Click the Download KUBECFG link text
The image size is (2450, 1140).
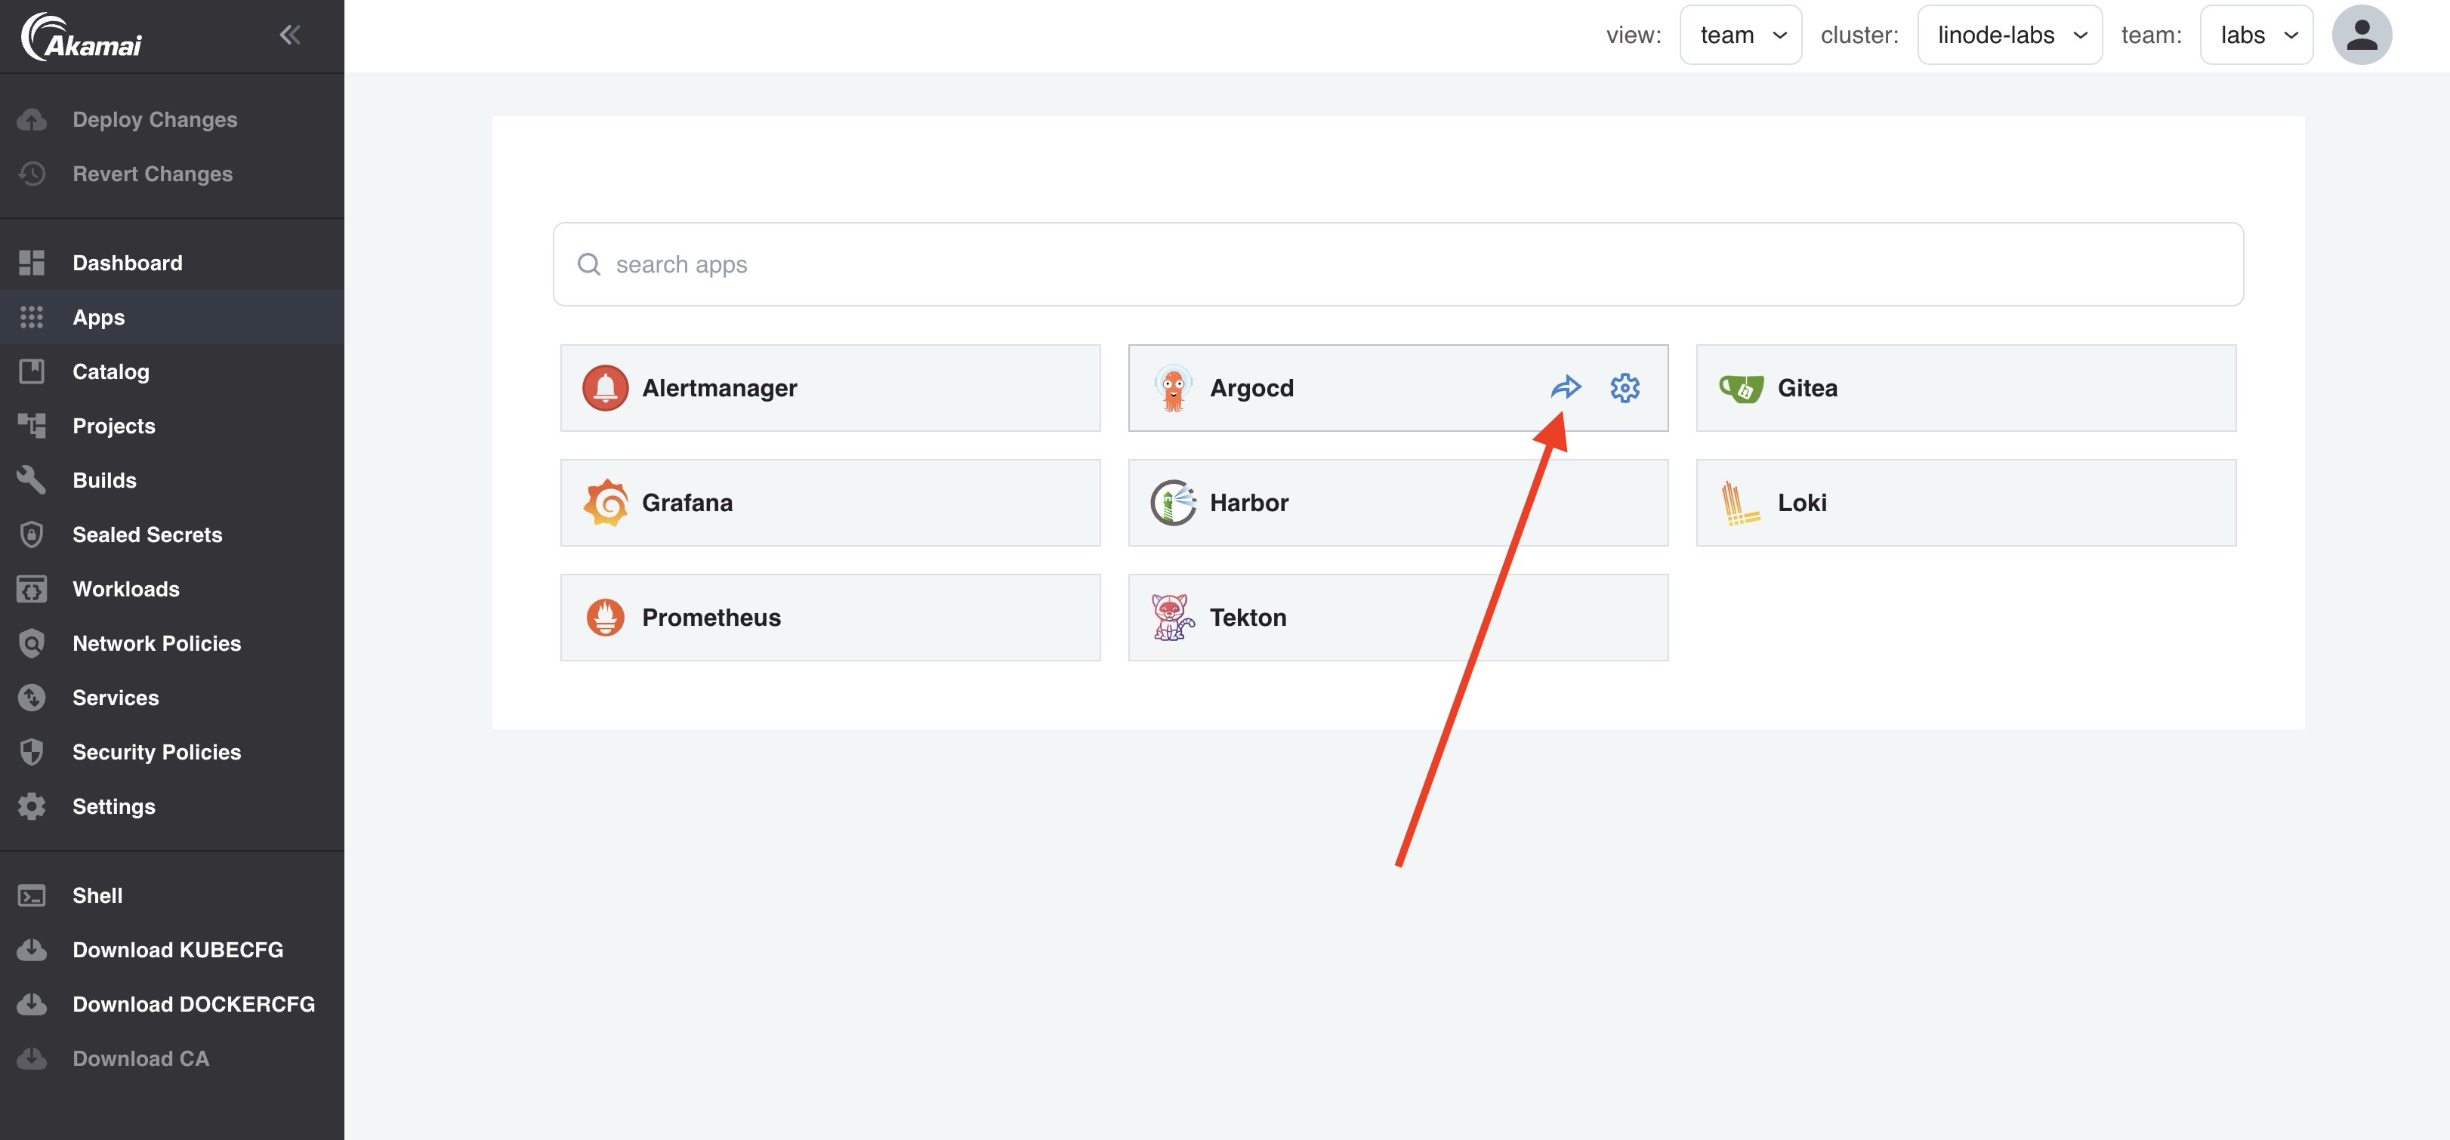(177, 950)
